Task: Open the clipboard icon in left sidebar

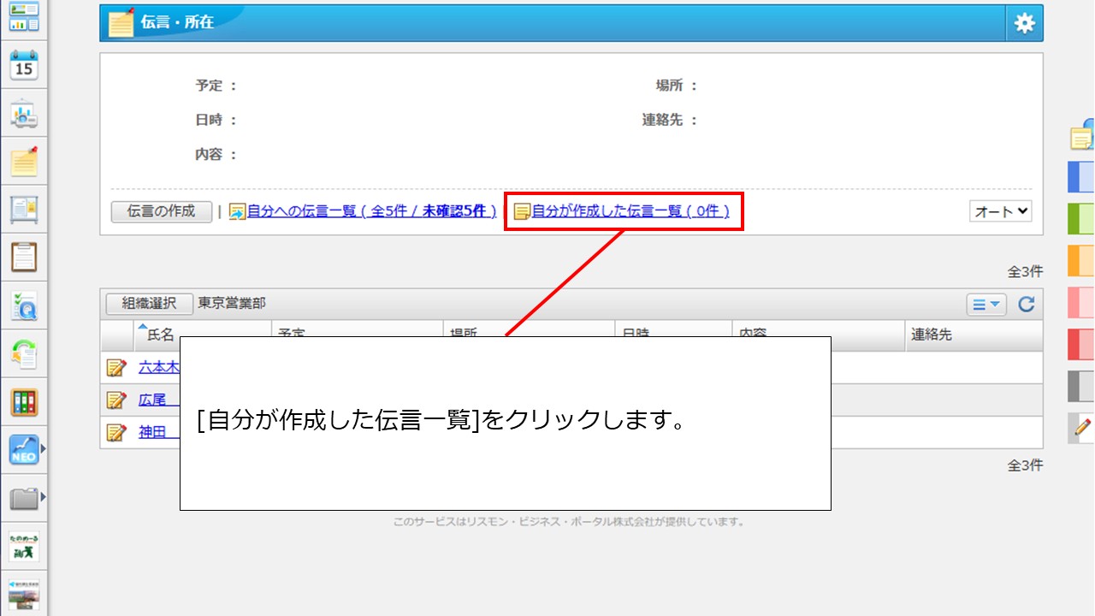Action: click(24, 257)
